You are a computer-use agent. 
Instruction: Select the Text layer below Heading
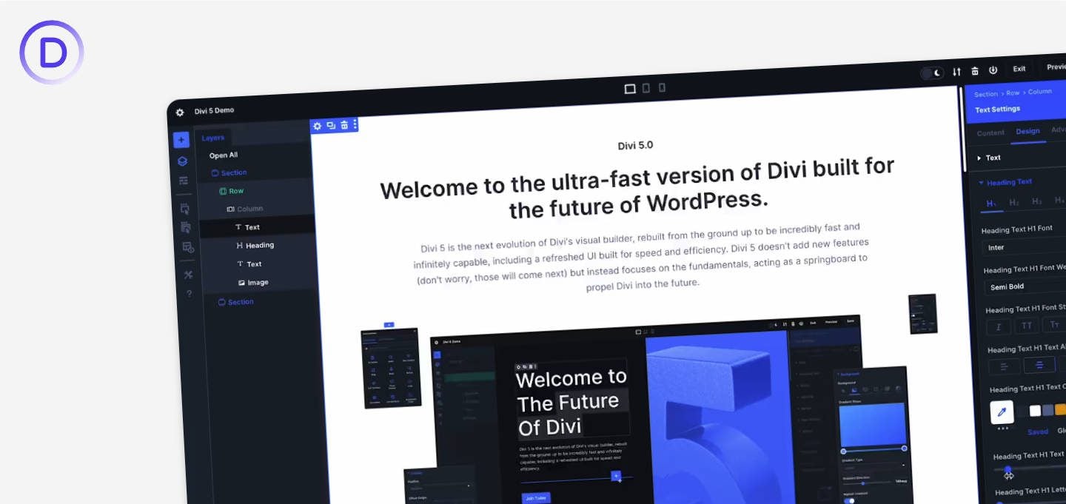pyautogui.click(x=249, y=264)
